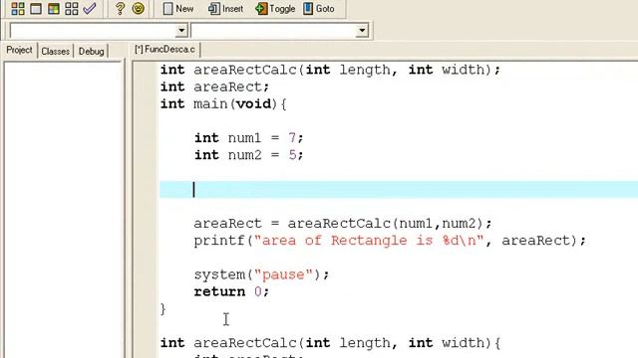Click the 'areaRect = areaRectCalc(num1,num2);' line
This screenshot has height=358, width=638.
click(343, 223)
